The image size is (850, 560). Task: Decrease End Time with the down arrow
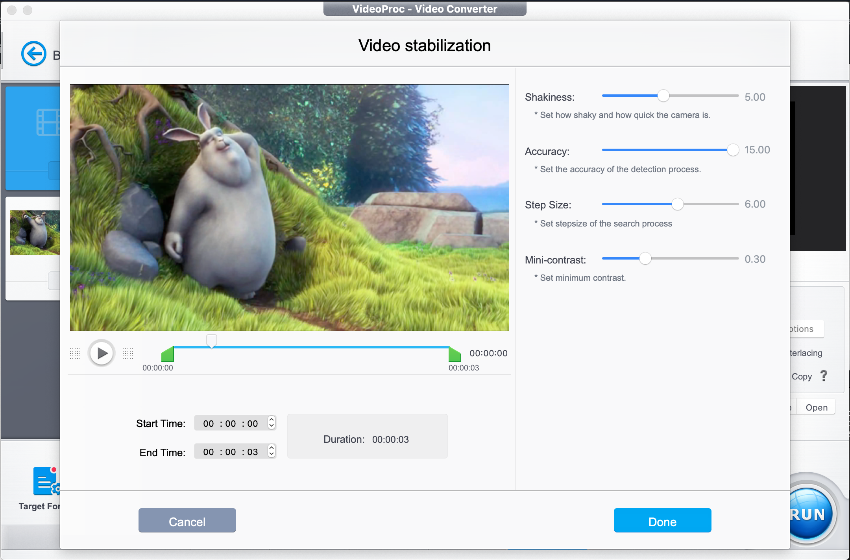272,454
